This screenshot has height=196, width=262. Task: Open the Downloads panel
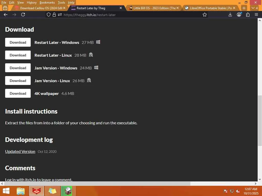(230, 15)
